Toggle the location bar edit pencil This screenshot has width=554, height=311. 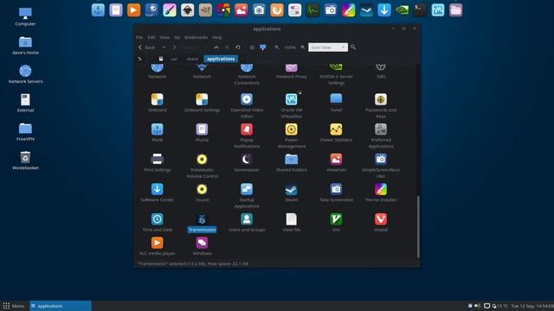coord(140,59)
